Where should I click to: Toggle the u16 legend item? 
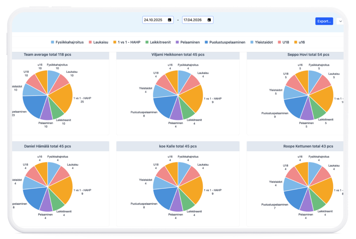coord(299,42)
